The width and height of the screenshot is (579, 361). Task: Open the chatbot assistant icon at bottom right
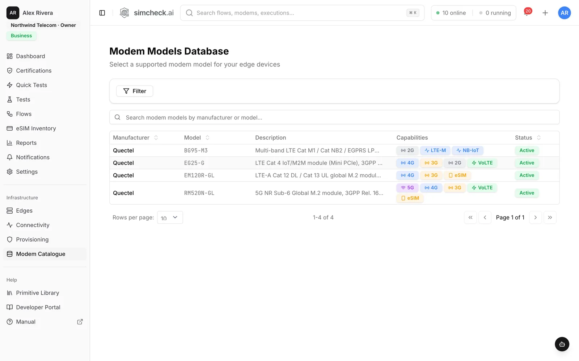pos(562,344)
